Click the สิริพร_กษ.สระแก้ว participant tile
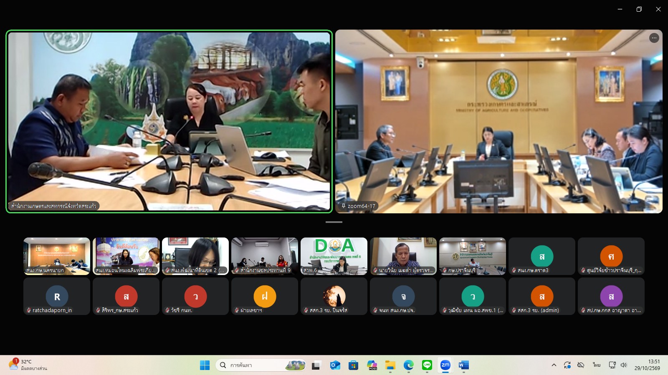Screen dimensions: 668x375 tap(126, 296)
